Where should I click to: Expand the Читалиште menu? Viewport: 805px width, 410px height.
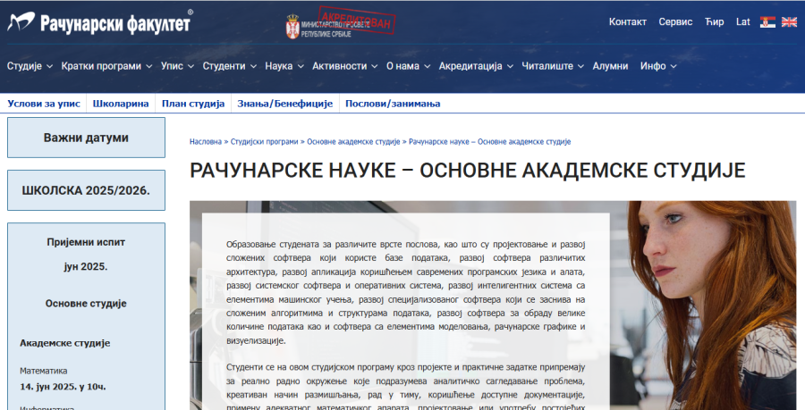tap(553, 66)
